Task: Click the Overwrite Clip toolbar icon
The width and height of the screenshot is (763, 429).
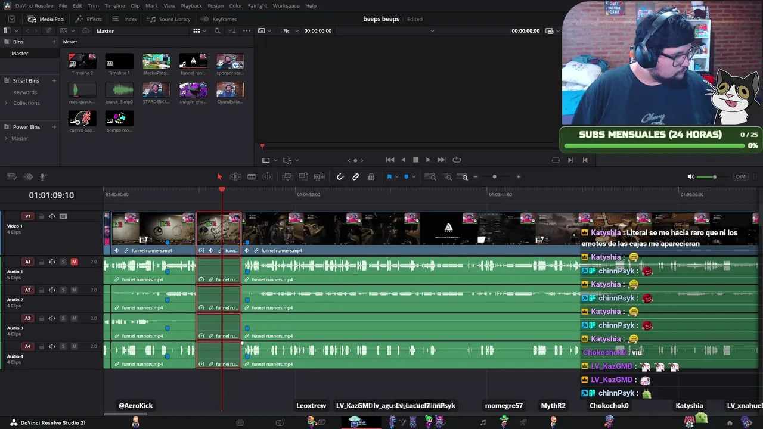Action: (x=303, y=177)
